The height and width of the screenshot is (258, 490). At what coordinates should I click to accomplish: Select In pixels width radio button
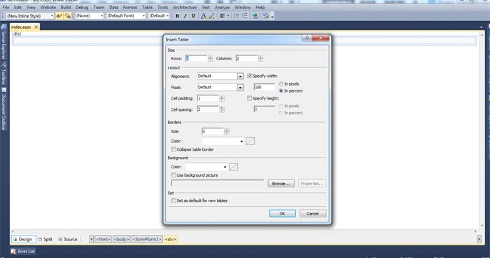[x=281, y=84]
